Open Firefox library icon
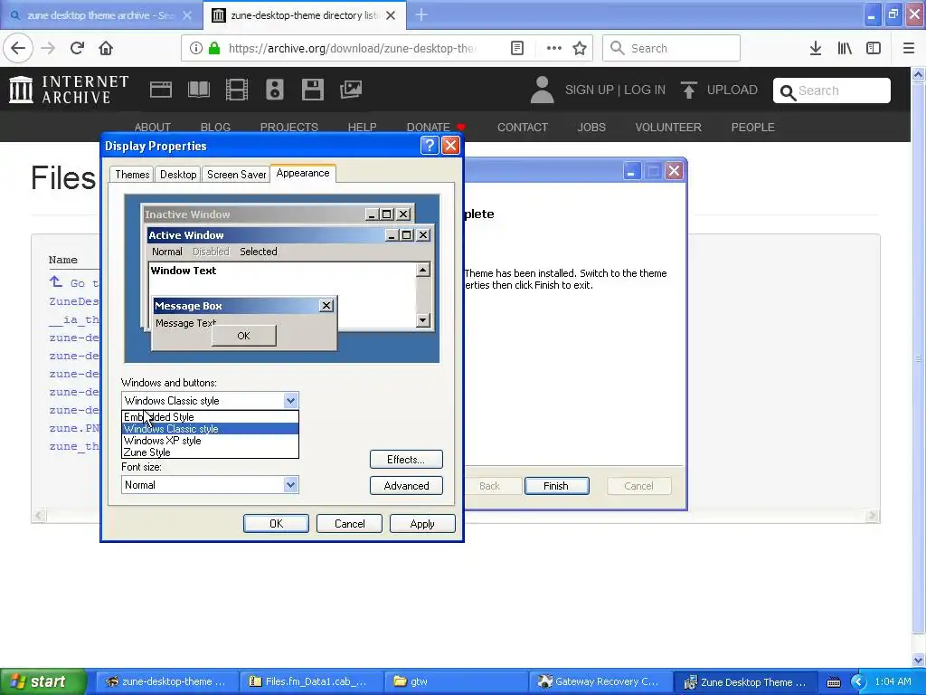This screenshot has width=926, height=695. click(845, 48)
